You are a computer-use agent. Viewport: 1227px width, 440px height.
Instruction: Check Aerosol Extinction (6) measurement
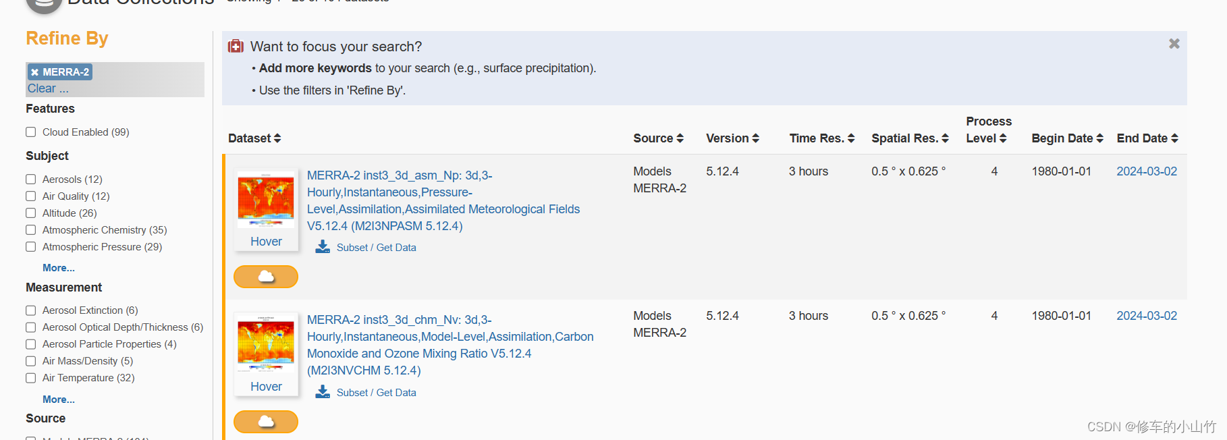click(x=30, y=310)
